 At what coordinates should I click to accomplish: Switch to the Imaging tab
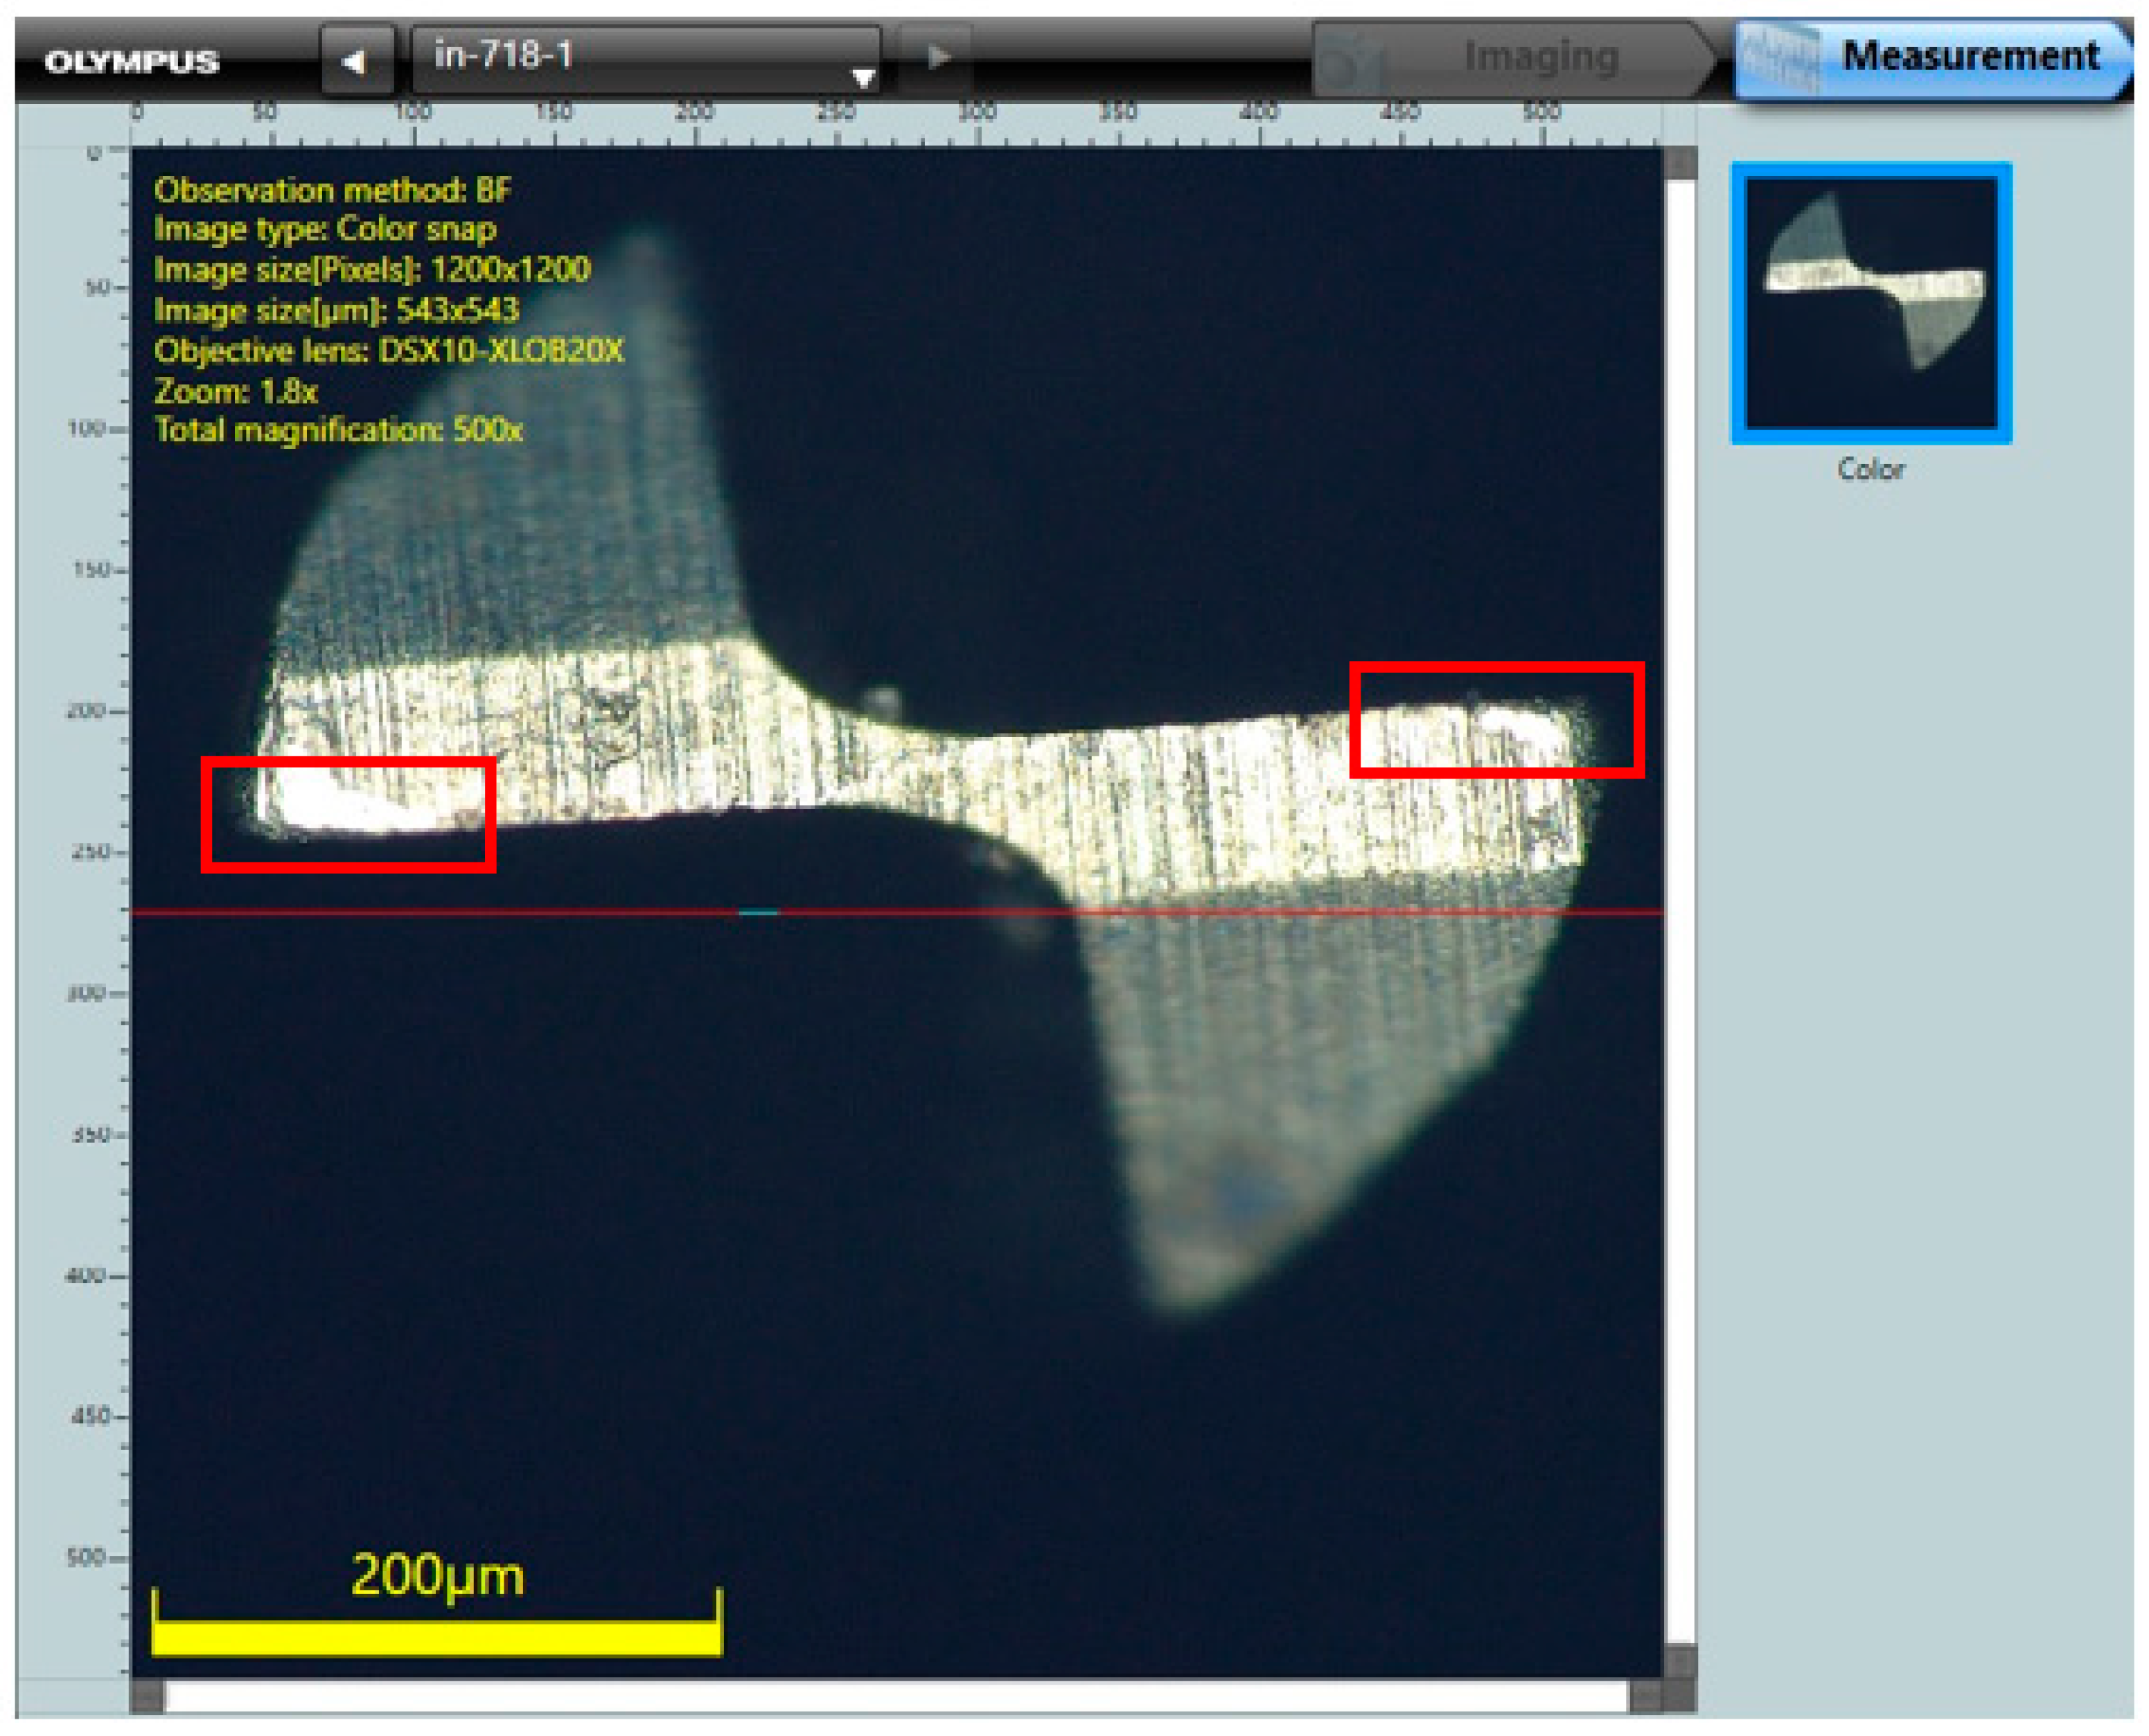1541,57
